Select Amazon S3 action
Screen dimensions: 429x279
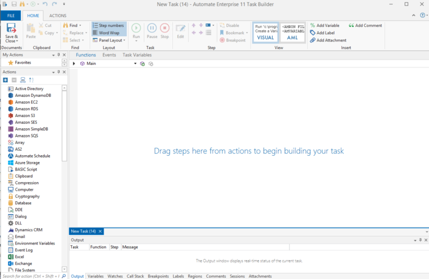[x=21, y=115]
